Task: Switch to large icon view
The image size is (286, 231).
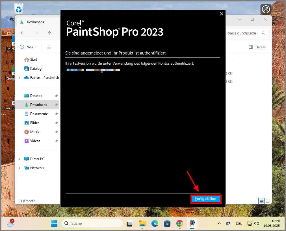Action: point(267,201)
